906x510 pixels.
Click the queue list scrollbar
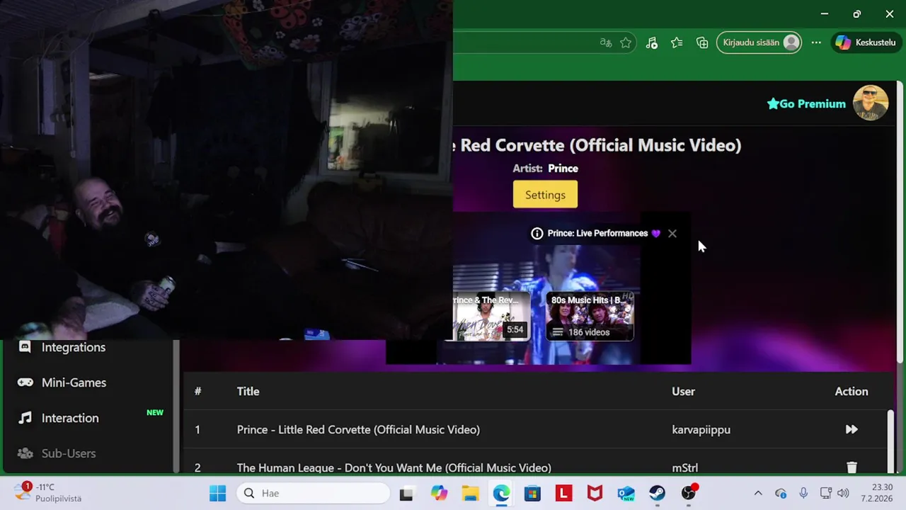click(x=891, y=440)
